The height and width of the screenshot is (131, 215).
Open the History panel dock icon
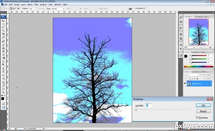click(x=181, y=18)
